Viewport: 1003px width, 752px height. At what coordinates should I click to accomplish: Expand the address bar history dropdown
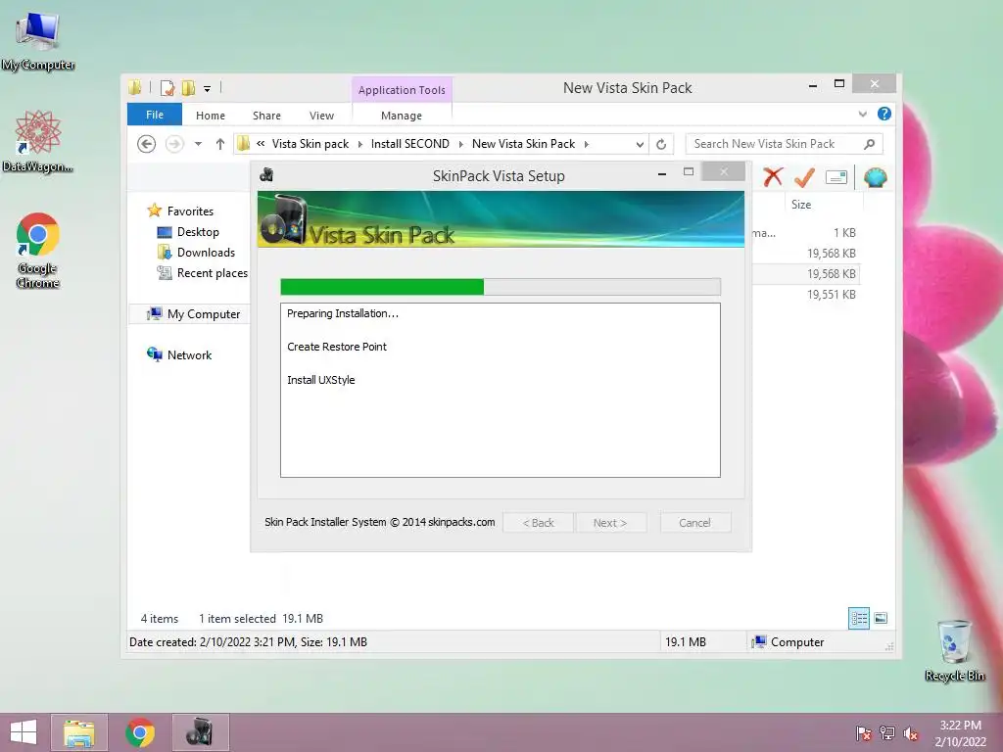(x=639, y=145)
